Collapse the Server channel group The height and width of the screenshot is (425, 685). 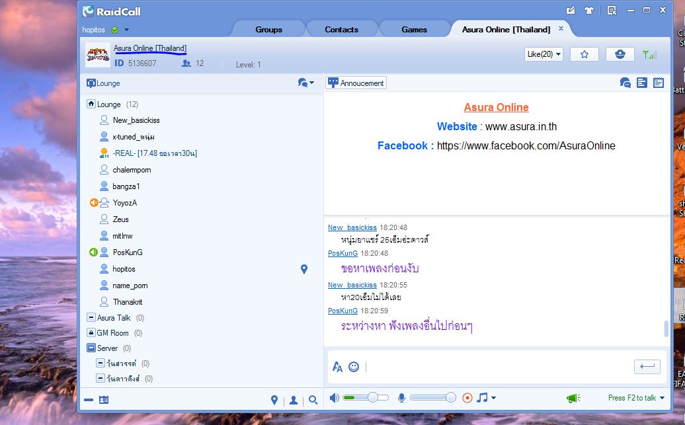(91, 348)
